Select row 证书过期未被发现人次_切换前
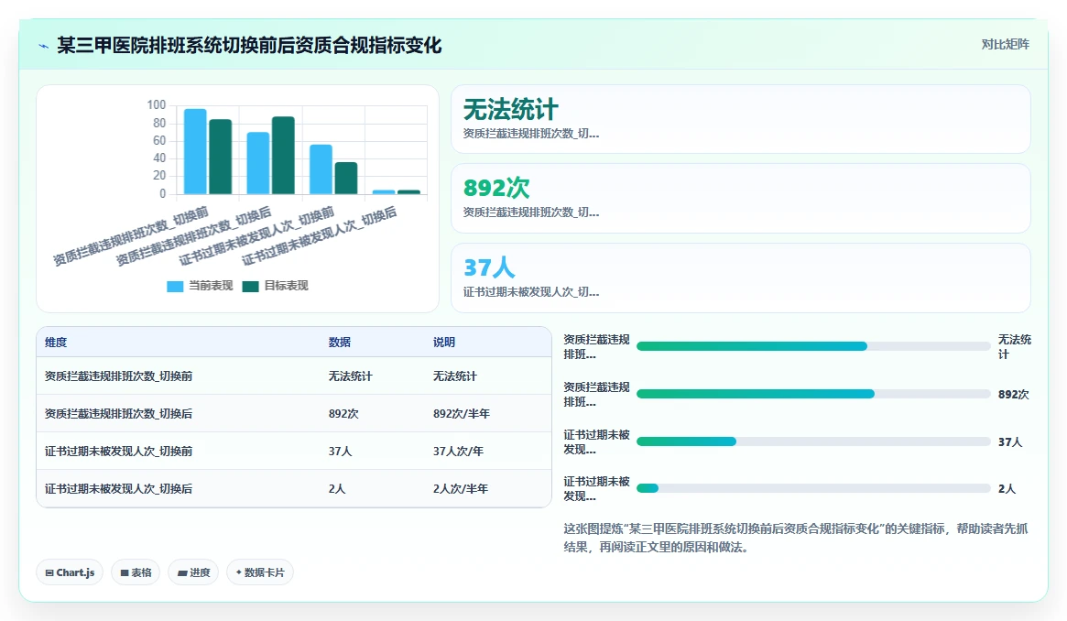The image size is (1067, 621). coord(293,451)
